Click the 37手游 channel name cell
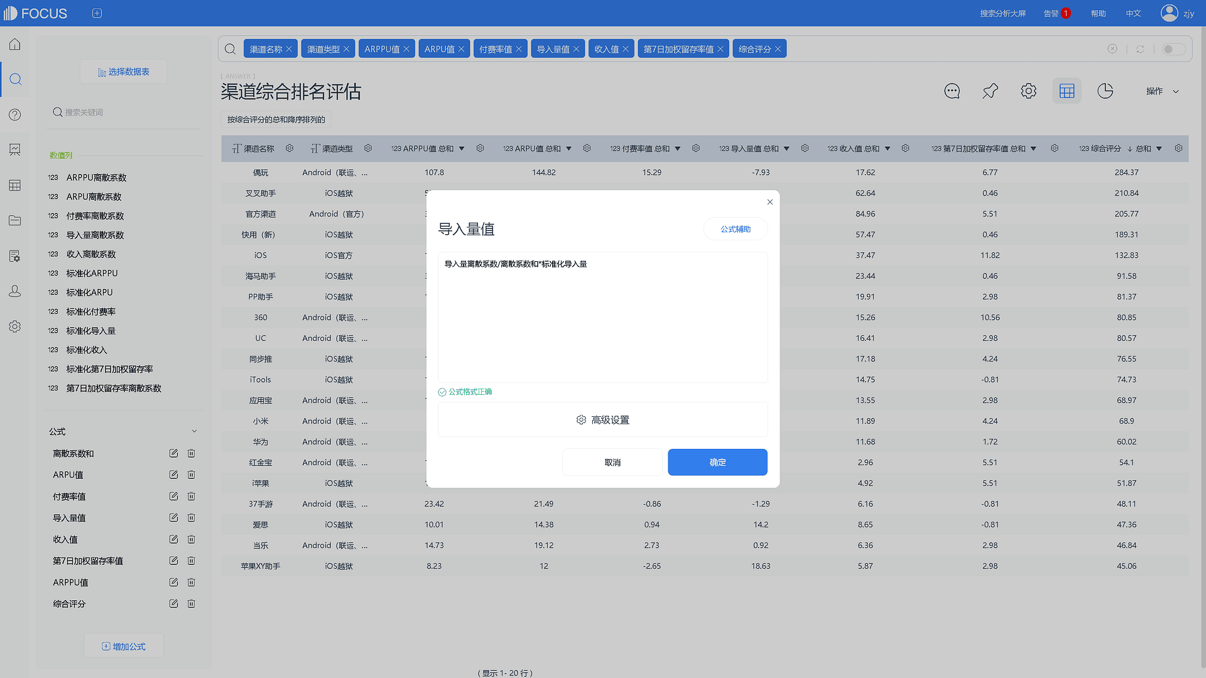Image resolution: width=1206 pixels, height=678 pixels. coord(261,504)
